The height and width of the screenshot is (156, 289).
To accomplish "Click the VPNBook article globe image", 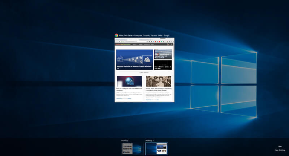I will click(129, 81).
